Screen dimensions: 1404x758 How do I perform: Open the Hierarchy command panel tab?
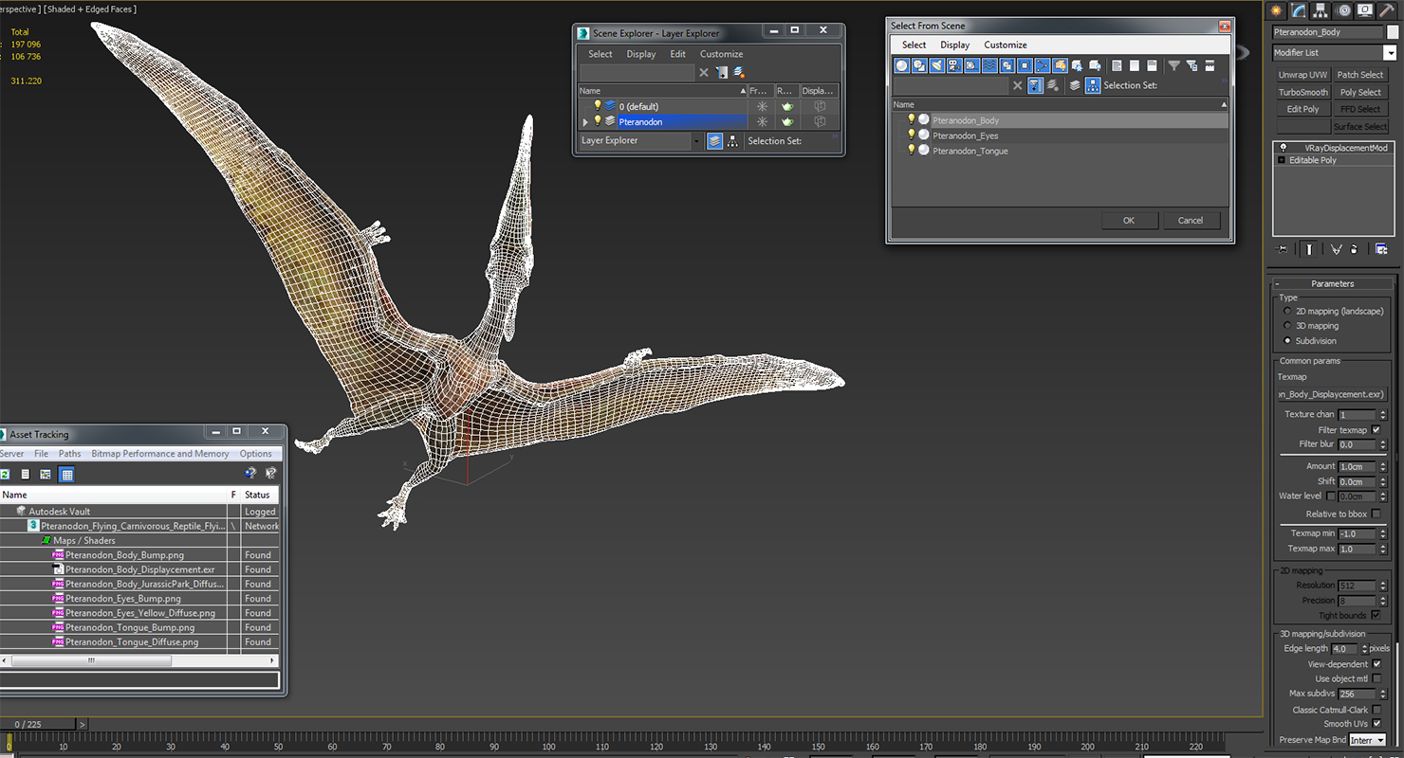click(x=1321, y=10)
